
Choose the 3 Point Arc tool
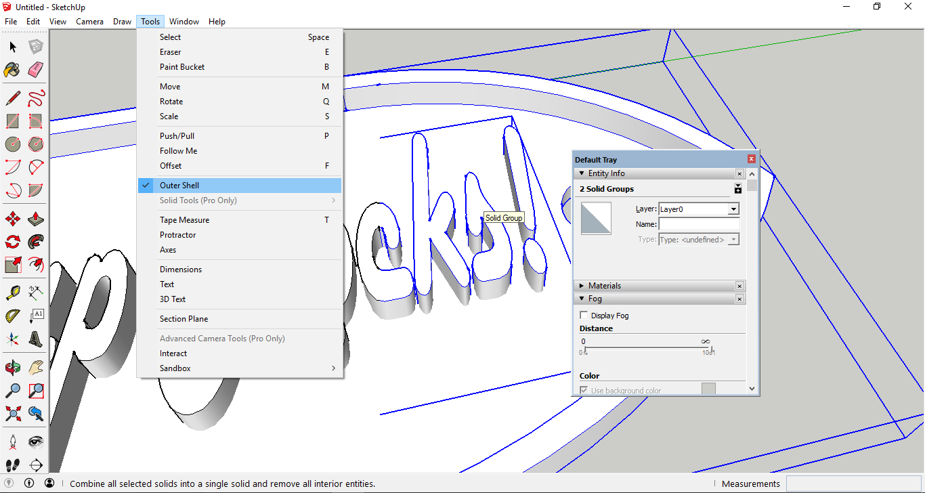click(x=13, y=190)
